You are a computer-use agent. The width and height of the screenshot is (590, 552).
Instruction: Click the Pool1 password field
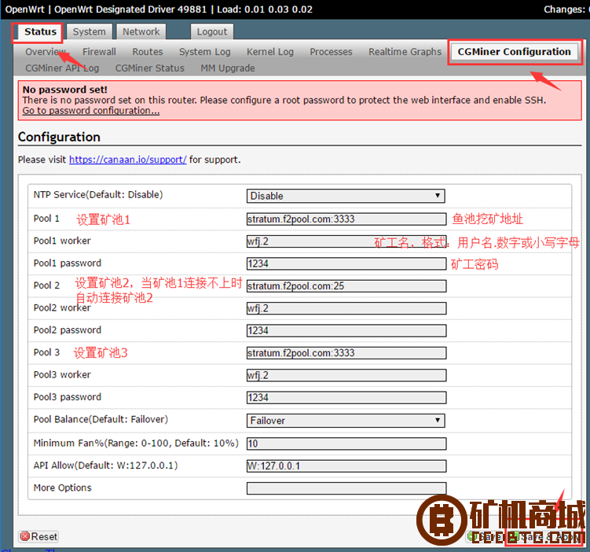pyautogui.click(x=346, y=263)
